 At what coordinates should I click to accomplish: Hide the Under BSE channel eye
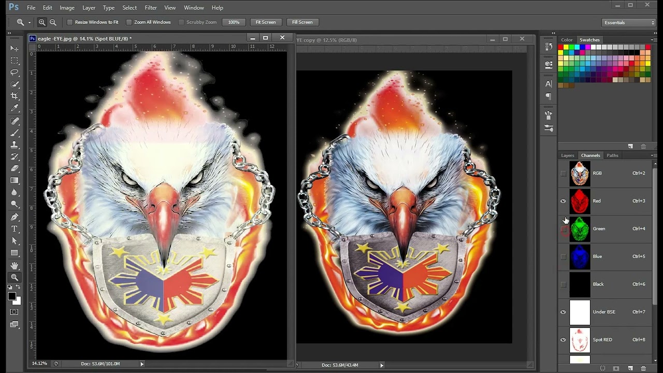pyautogui.click(x=564, y=312)
